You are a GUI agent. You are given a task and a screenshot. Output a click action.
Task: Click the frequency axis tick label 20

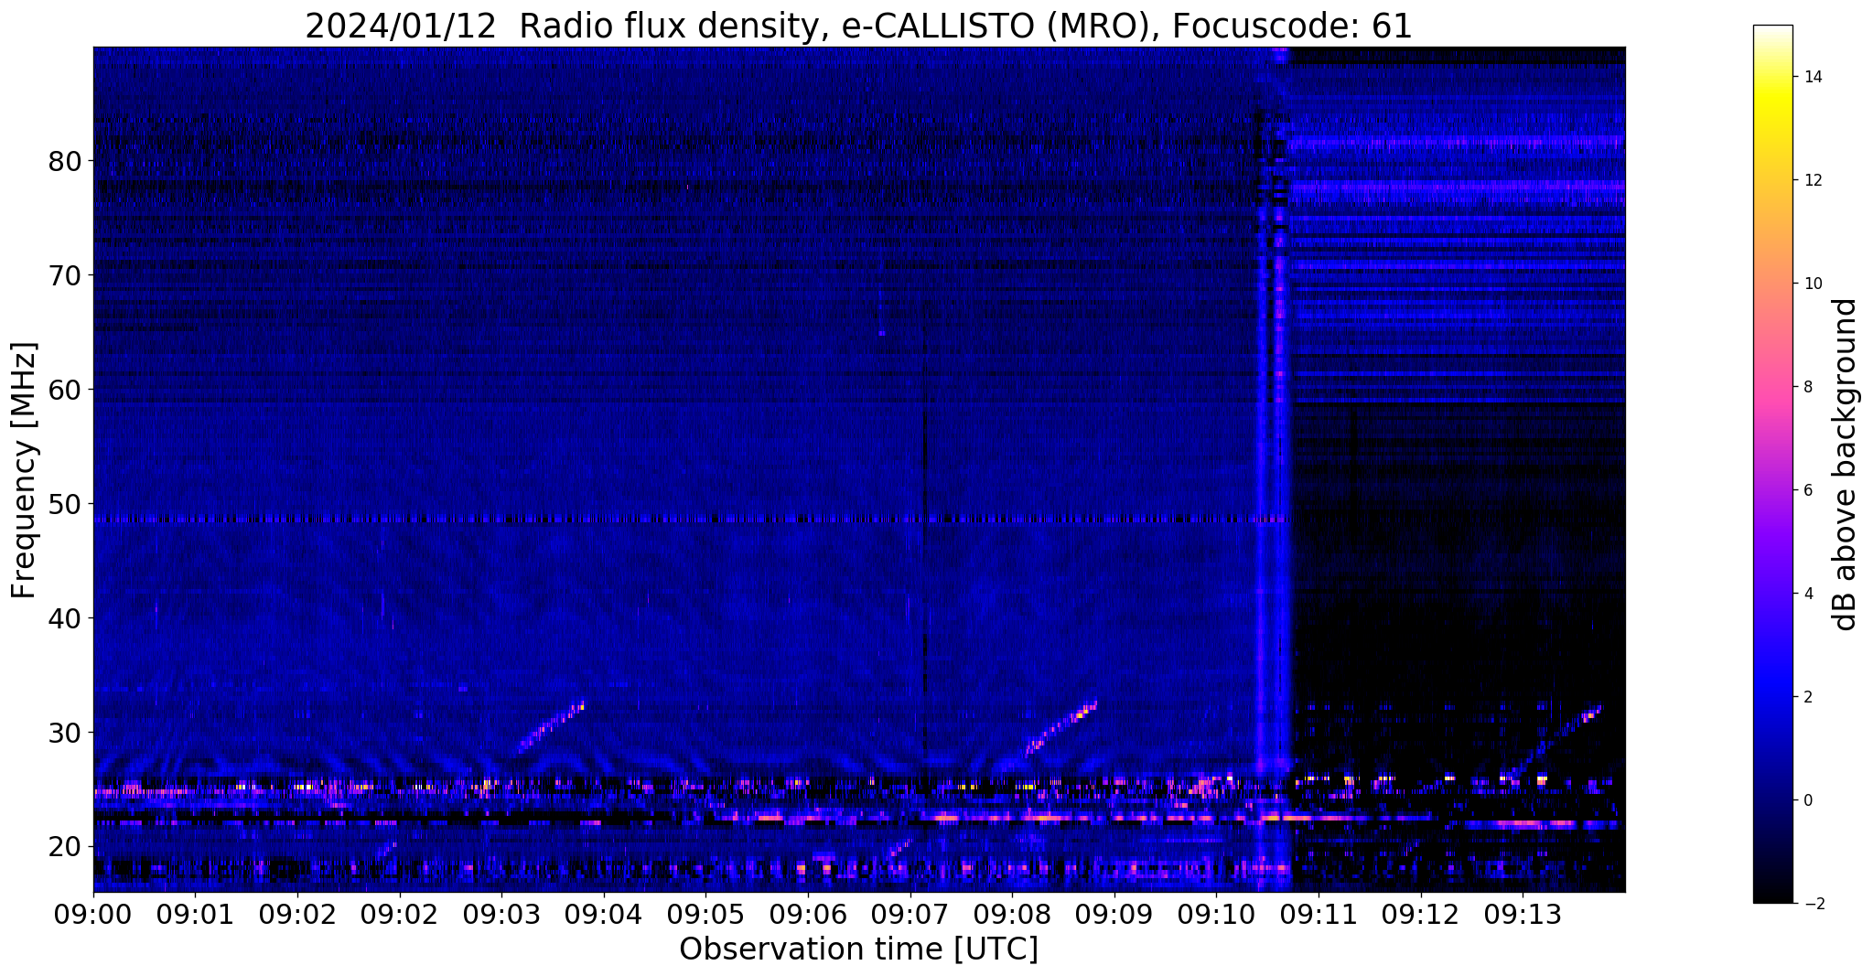tap(65, 847)
